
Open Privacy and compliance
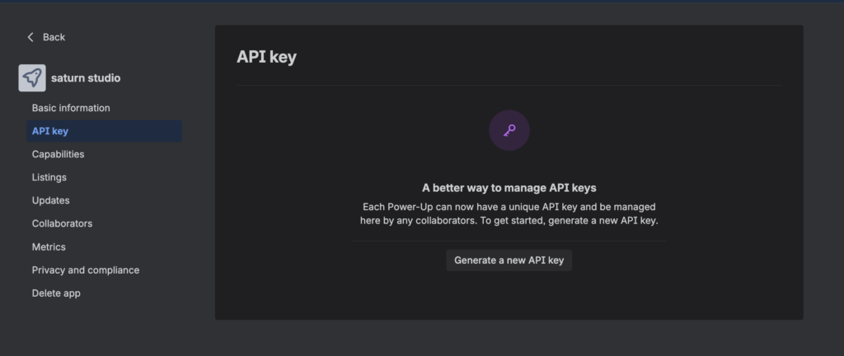pos(86,269)
